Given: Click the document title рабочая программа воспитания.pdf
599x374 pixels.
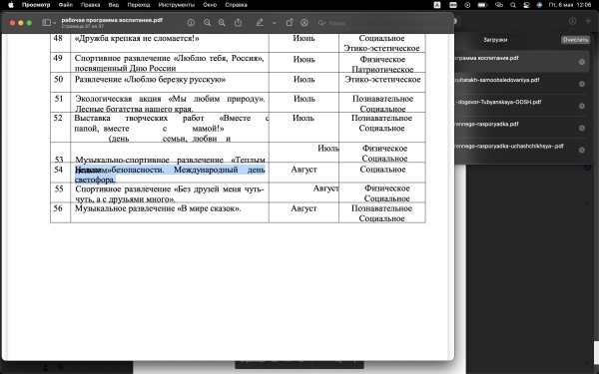Looking at the screenshot, I should pos(112,20).
